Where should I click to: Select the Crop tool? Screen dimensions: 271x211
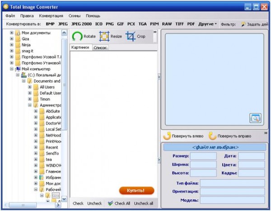pos(135,36)
